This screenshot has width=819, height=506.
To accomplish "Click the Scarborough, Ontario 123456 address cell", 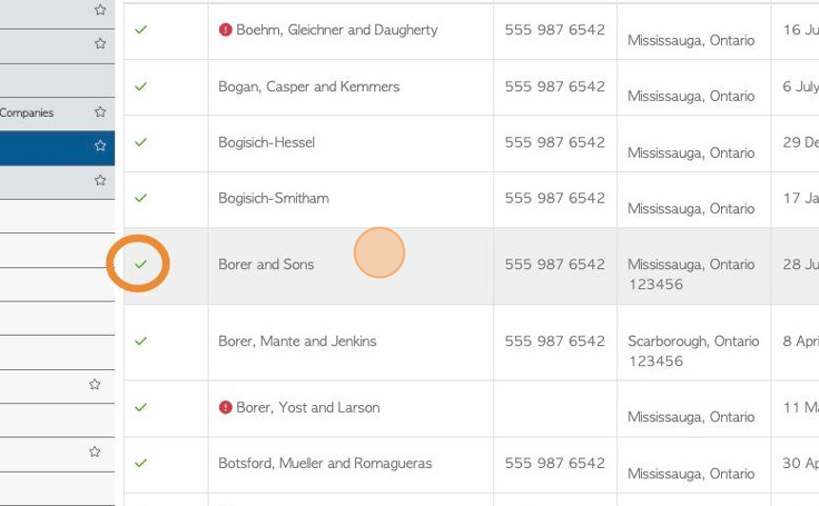I will [693, 351].
